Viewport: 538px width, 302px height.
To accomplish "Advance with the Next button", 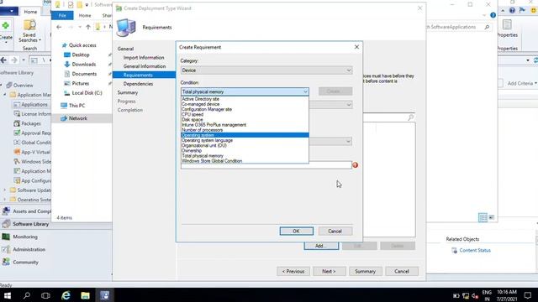I will point(329,271).
